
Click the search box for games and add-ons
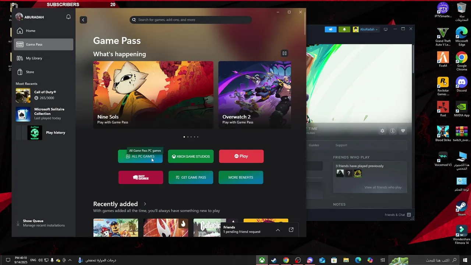click(x=191, y=20)
